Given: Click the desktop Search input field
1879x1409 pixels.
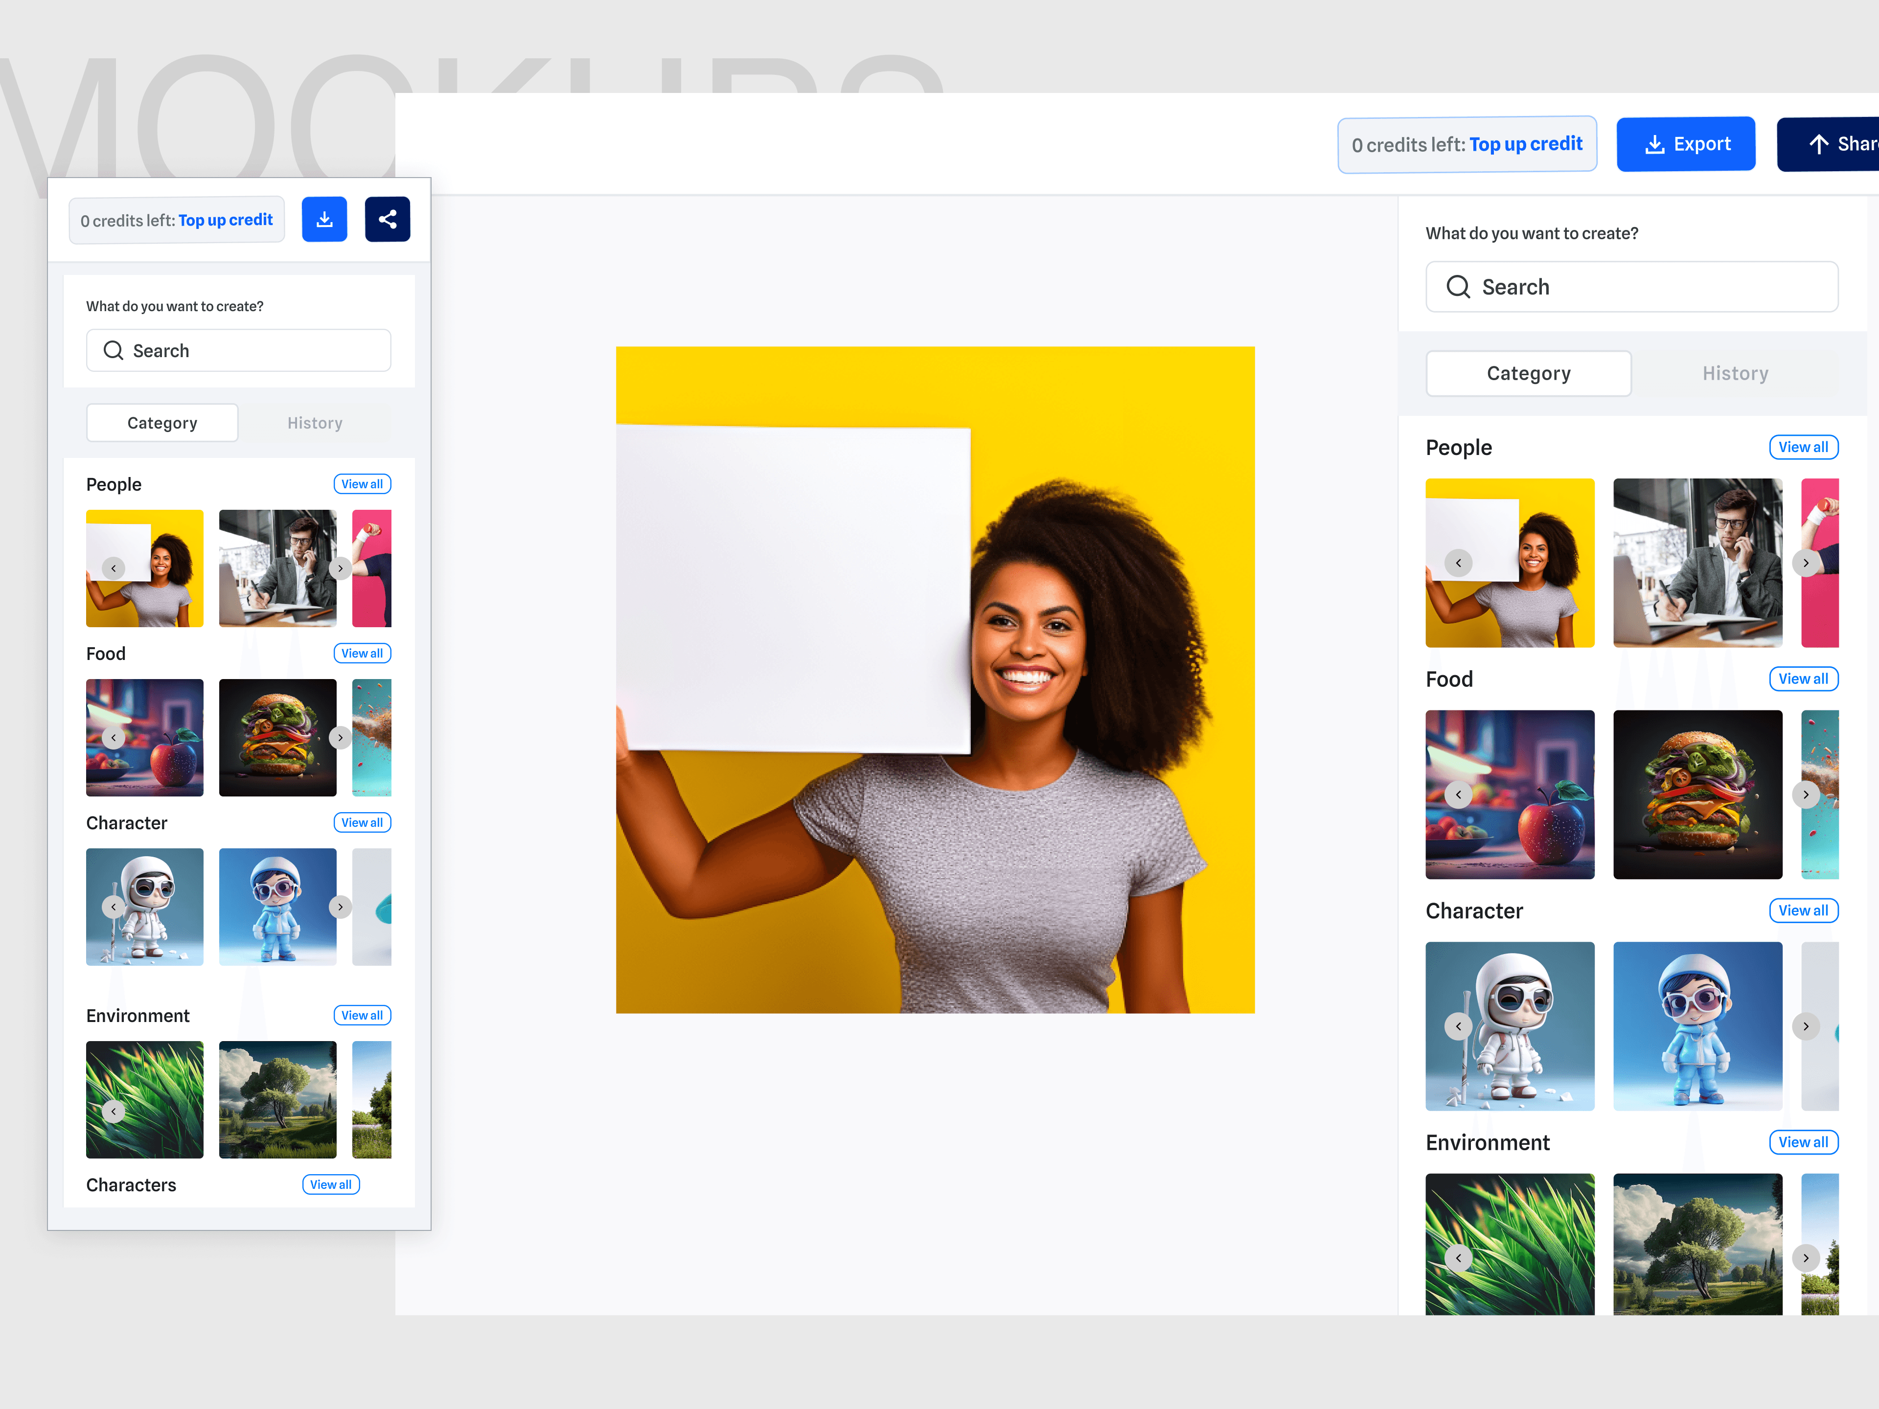Looking at the screenshot, I should coord(1631,287).
